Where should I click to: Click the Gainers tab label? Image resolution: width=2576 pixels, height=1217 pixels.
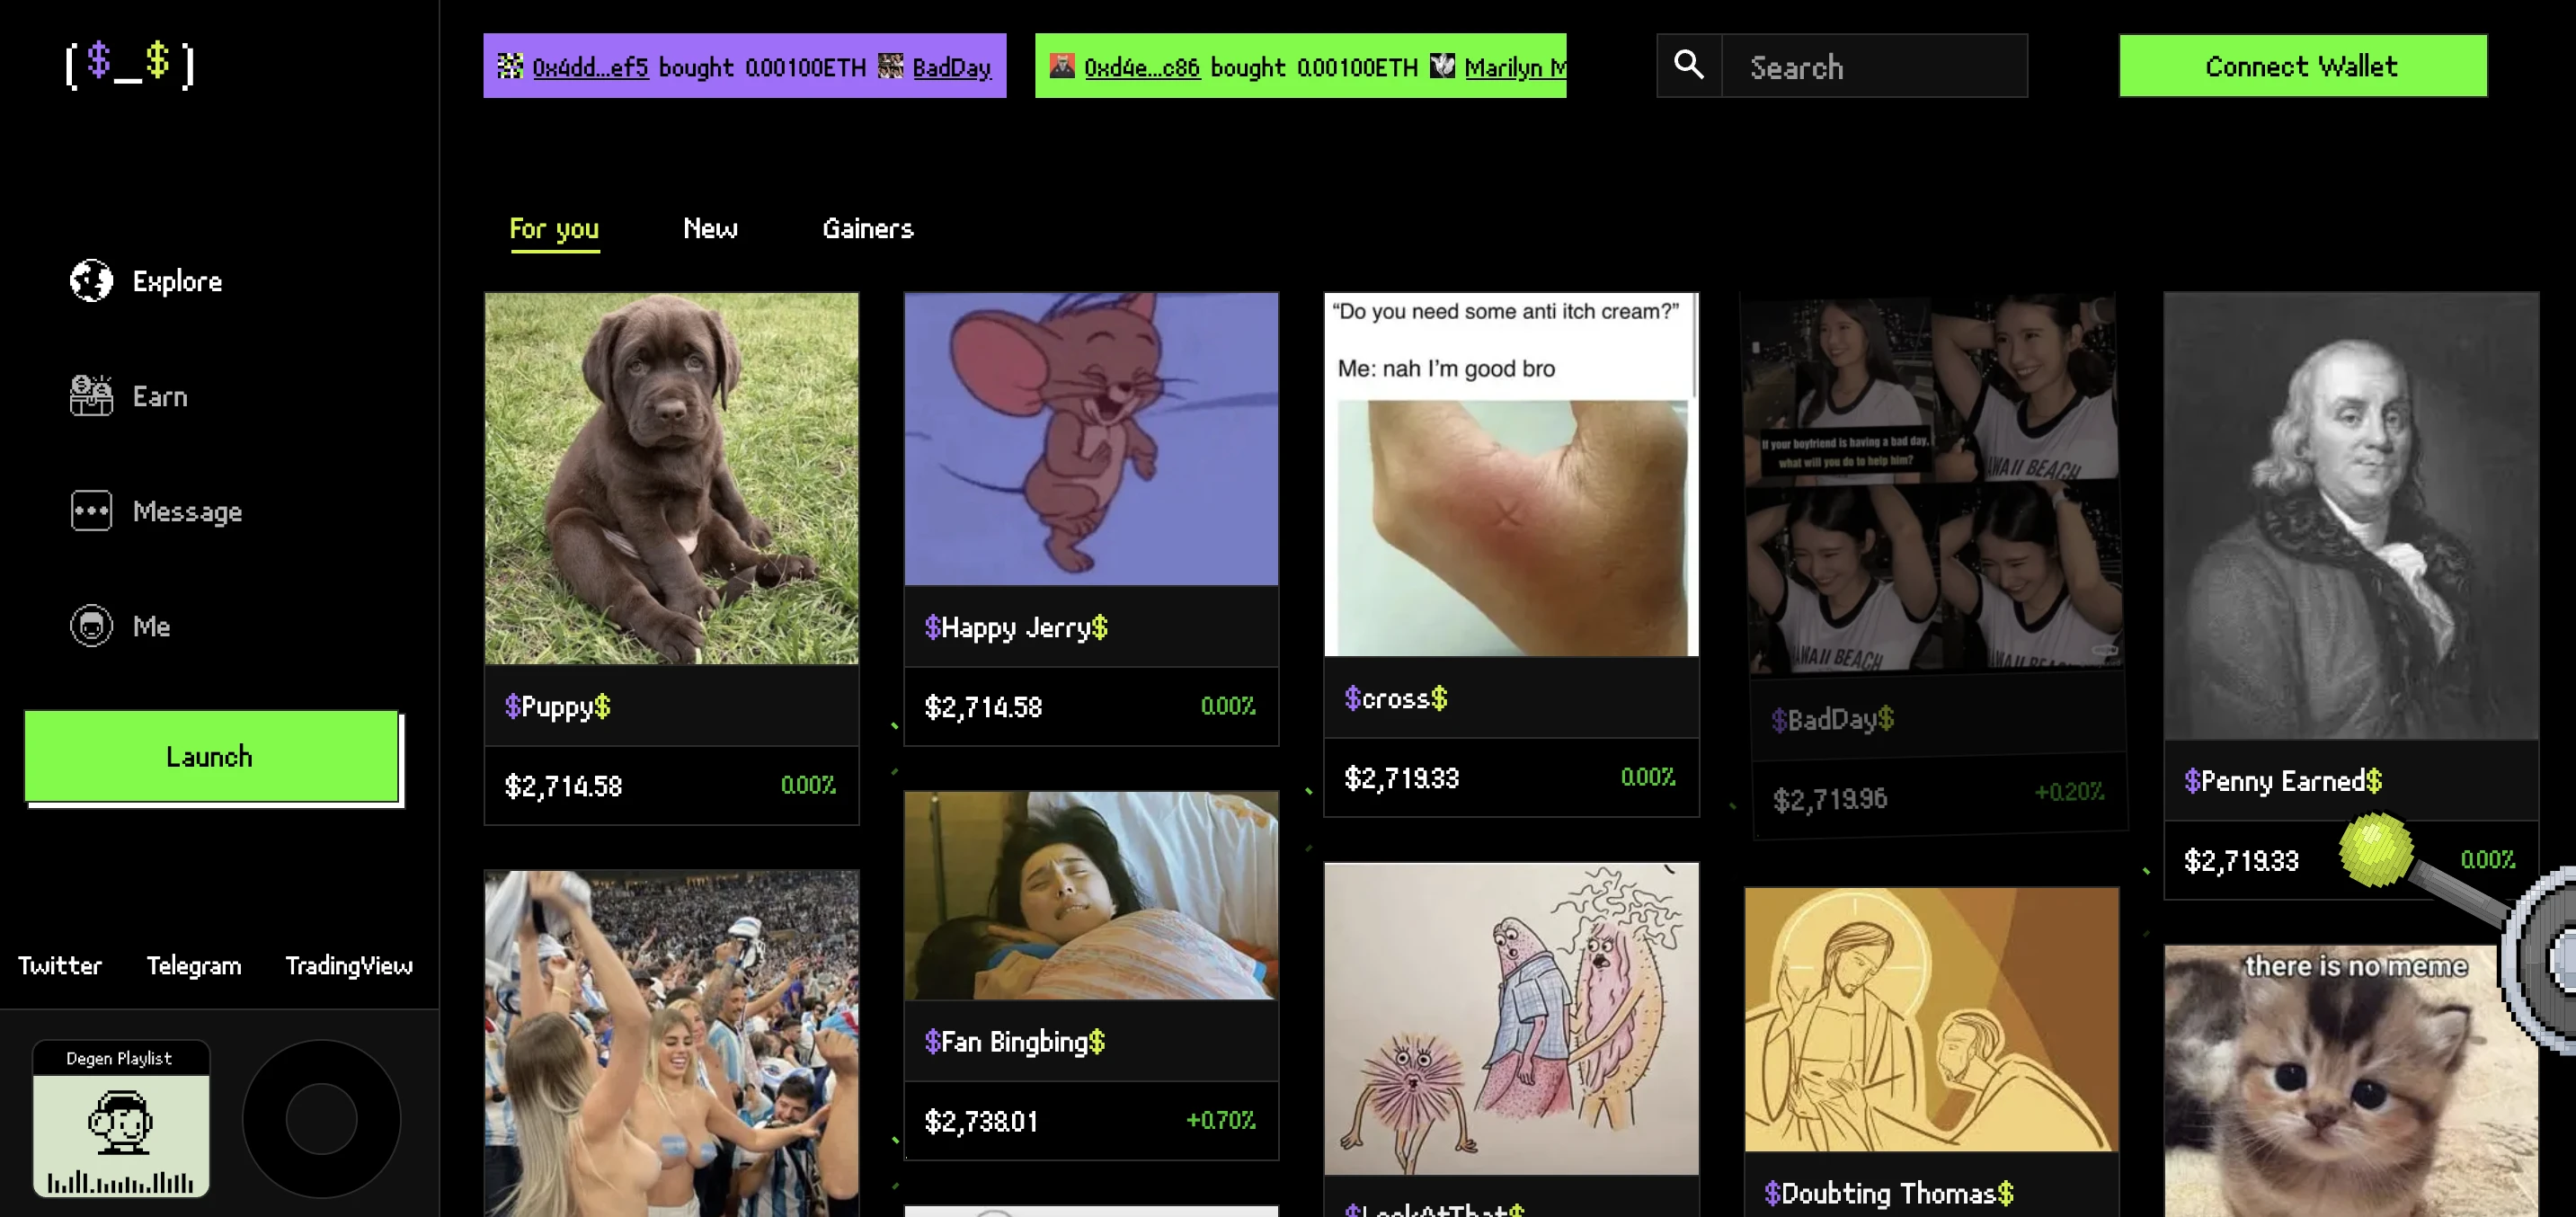click(867, 228)
